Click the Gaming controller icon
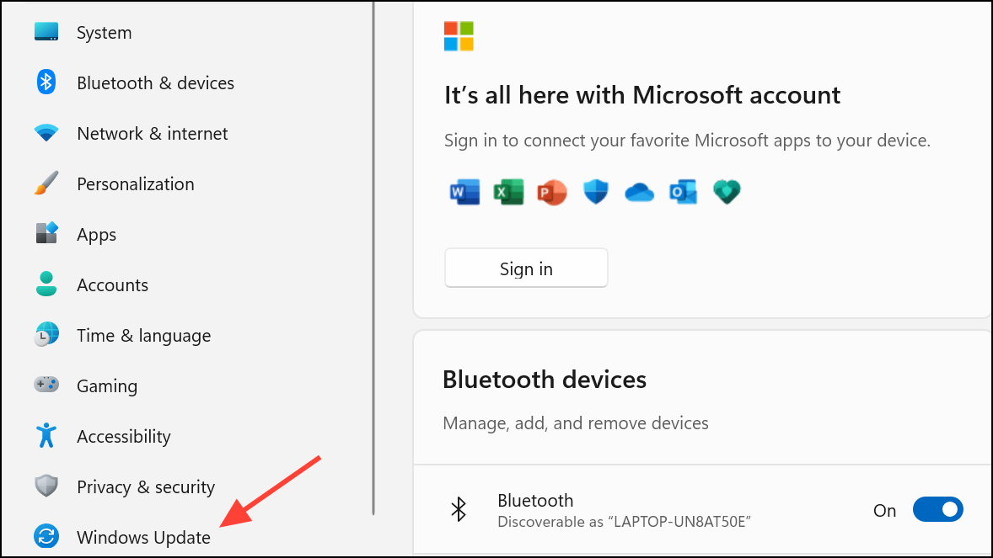The height and width of the screenshot is (558, 993). click(46, 385)
